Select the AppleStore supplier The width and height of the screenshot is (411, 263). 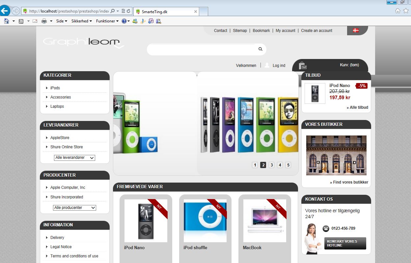pyautogui.click(x=60, y=138)
